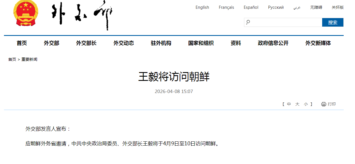
Task: Go to 重要新闻 in breadcrumb
Action: 29,59
